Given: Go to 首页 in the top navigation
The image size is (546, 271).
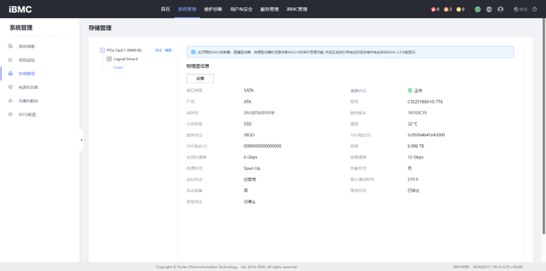Looking at the screenshot, I should 165,9.
